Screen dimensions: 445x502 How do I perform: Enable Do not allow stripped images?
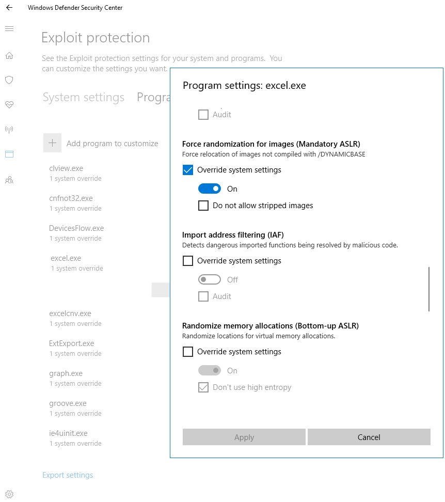(x=203, y=205)
